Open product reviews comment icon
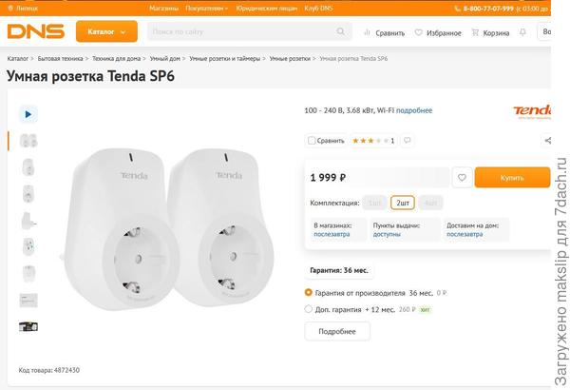Screen dimensions: 570x390 (x=408, y=141)
